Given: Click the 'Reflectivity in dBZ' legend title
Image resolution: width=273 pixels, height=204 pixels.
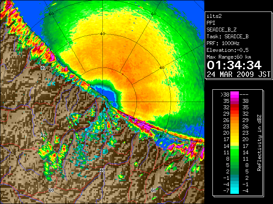Looking at the screenshot, I should pos(259,143).
